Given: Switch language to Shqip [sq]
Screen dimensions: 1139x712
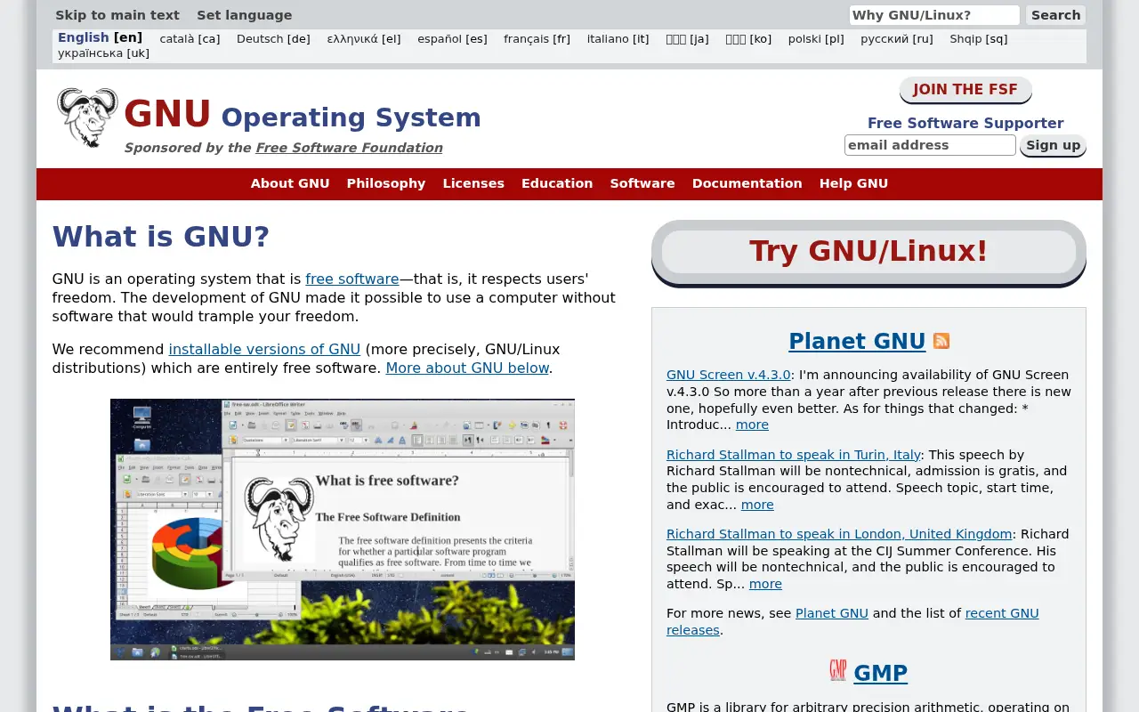Looking at the screenshot, I should click(x=979, y=39).
